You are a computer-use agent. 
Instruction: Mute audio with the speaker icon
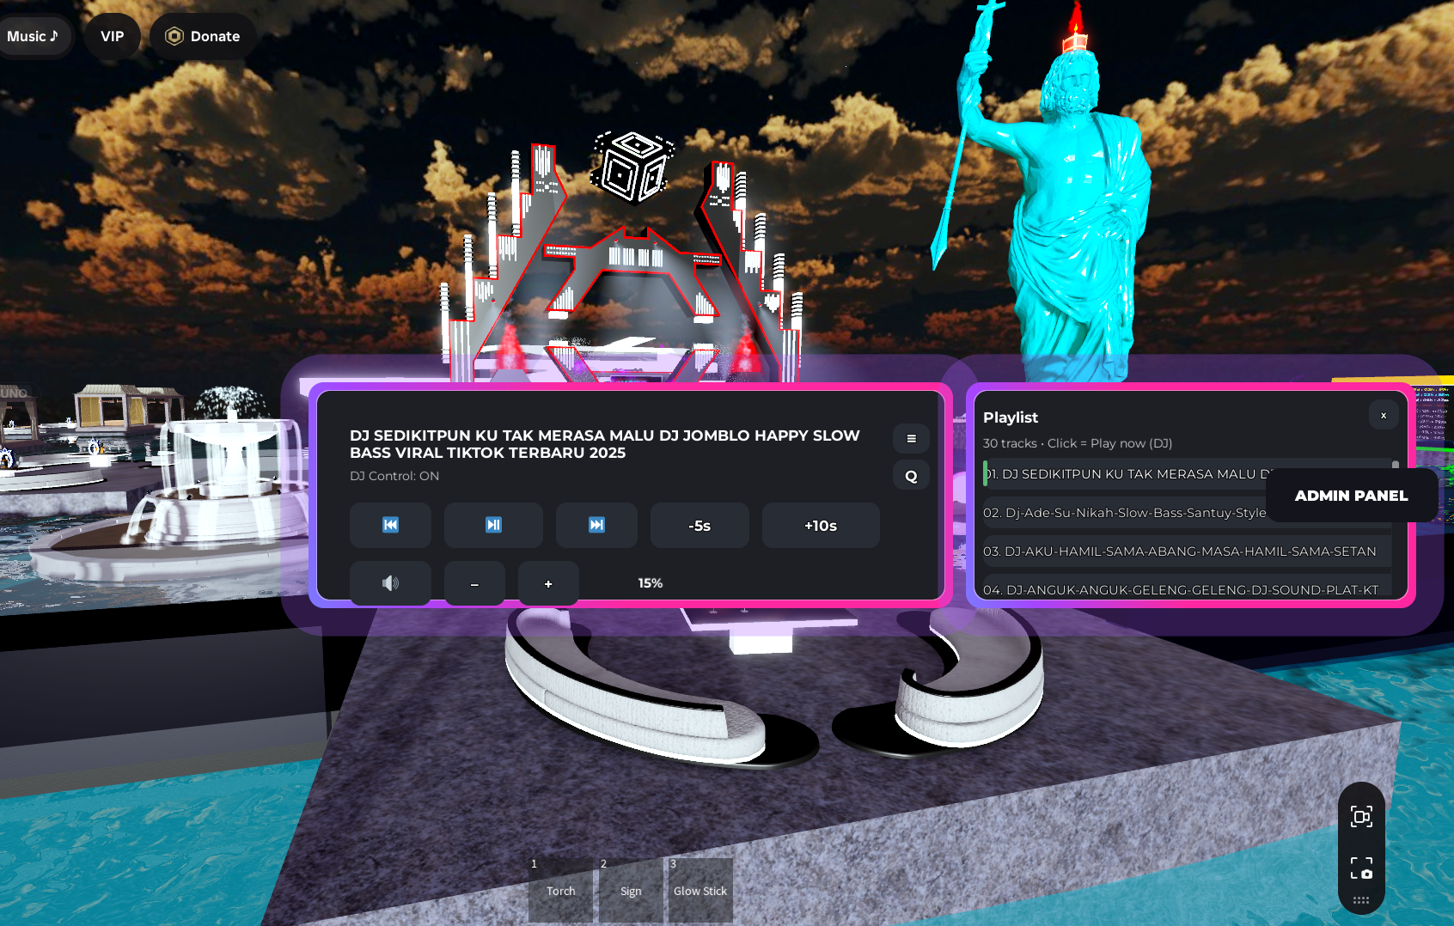(390, 583)
